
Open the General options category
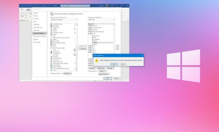36,13
